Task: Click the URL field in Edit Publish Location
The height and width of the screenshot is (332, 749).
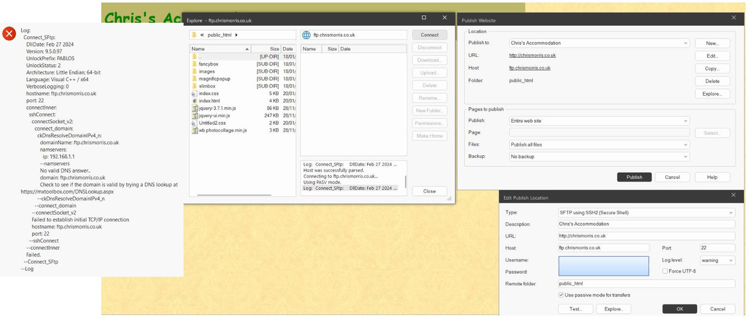Action: tap(647, 236)
